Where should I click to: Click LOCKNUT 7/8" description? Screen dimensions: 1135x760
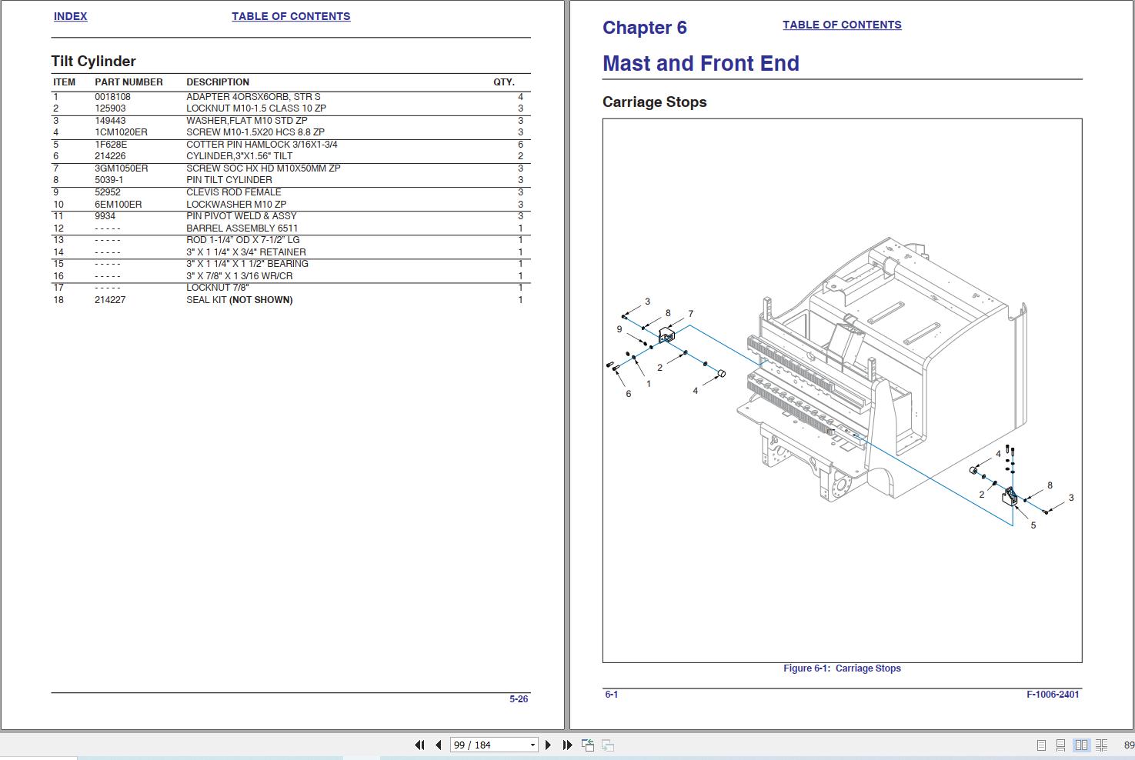(x=218, y=288)
